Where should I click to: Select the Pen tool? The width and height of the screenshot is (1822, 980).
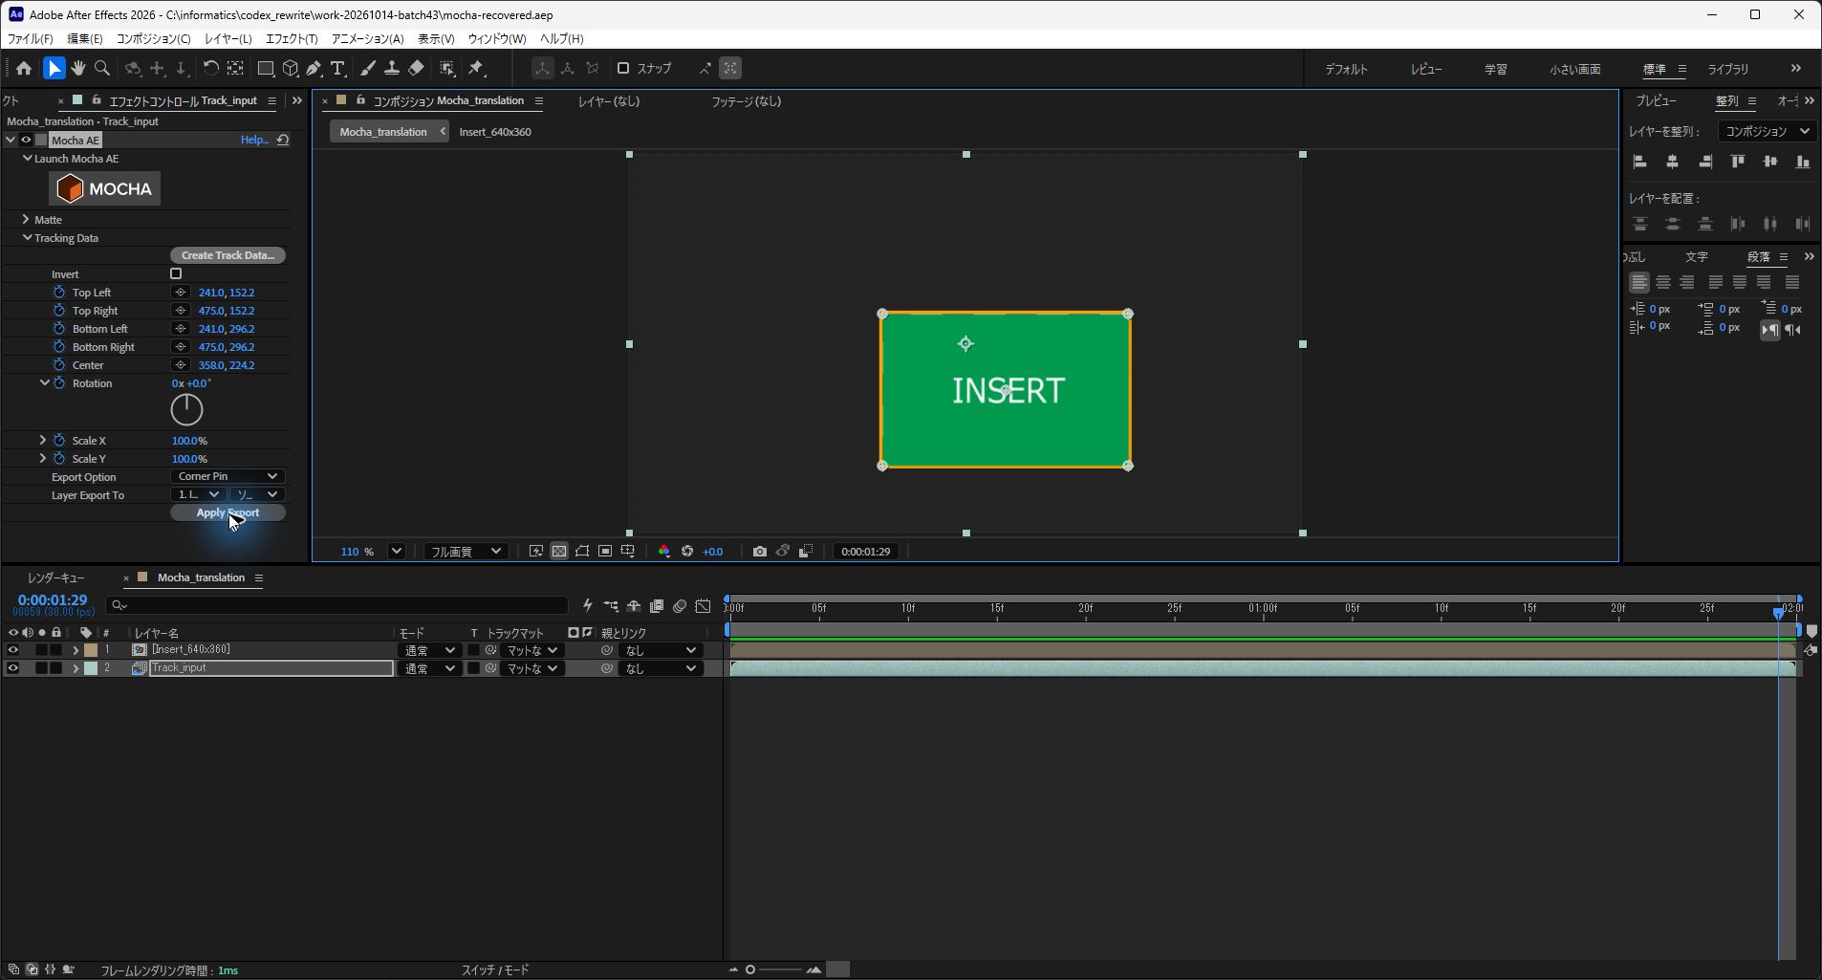pyautogui.click(x=314, y=68)
